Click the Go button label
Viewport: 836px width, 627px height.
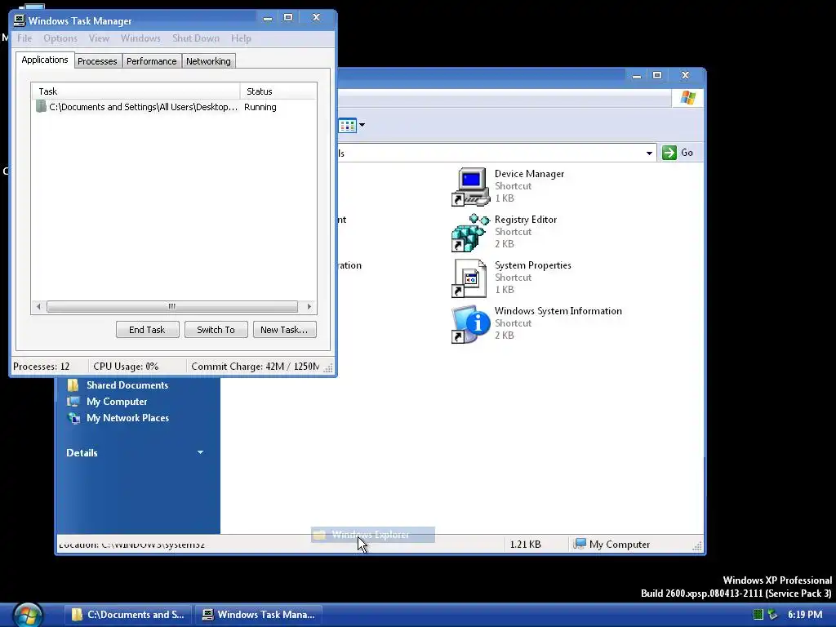pos(687,153)
